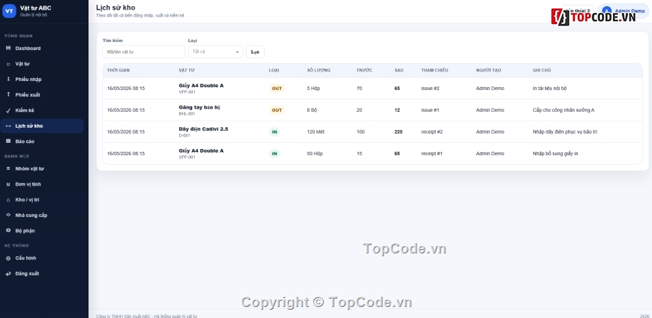Open the Bộ phận sidebar item
The image size is (652, 318).
pyautogui.click(x=42, y=231)
